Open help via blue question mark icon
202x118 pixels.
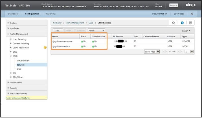coord(182,23)
